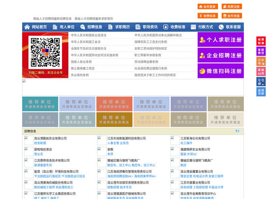Click the home icon in navigation bar
266x199 pixels.
click(27, 27)
